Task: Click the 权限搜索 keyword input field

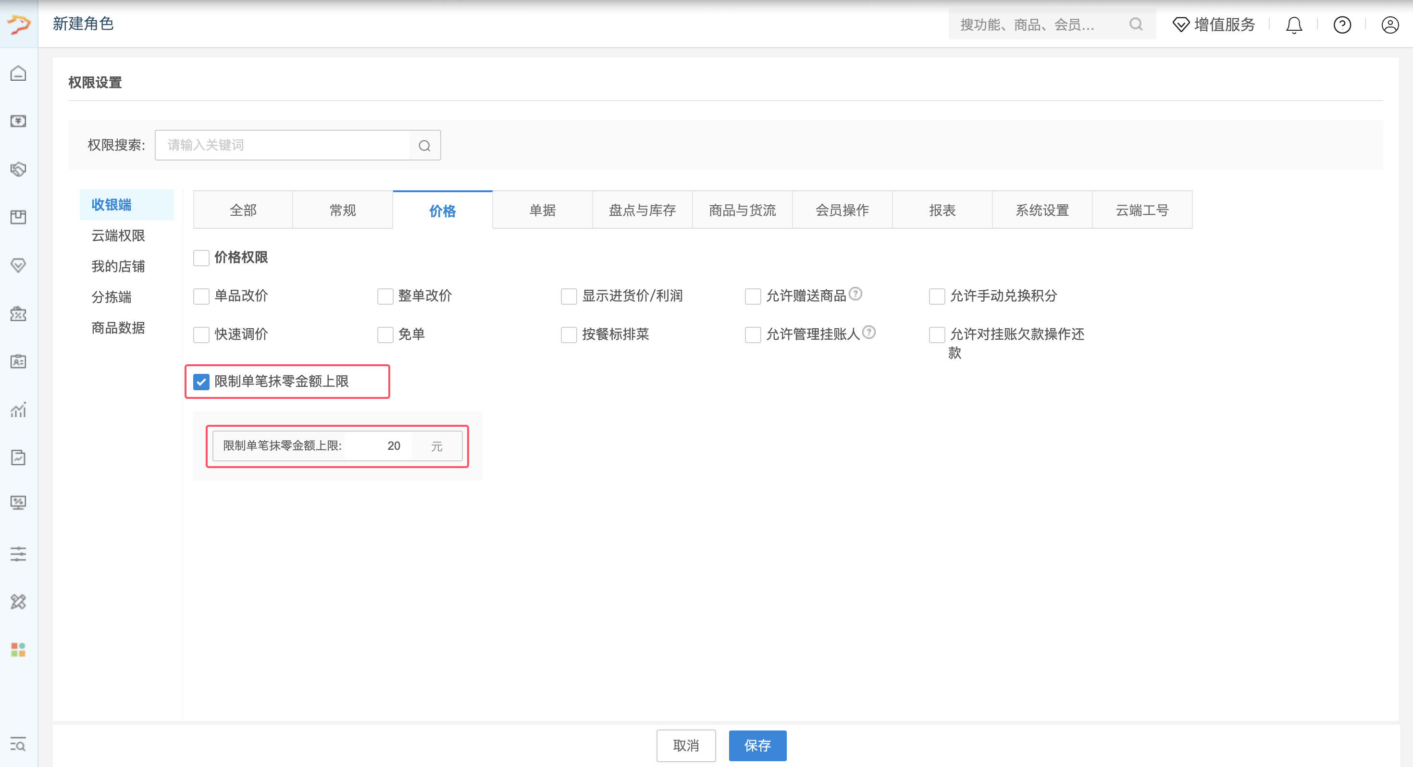Action: point(283,145)
